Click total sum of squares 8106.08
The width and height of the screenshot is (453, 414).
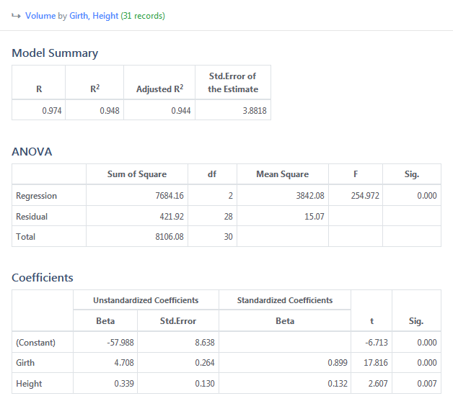click(170, 237)
